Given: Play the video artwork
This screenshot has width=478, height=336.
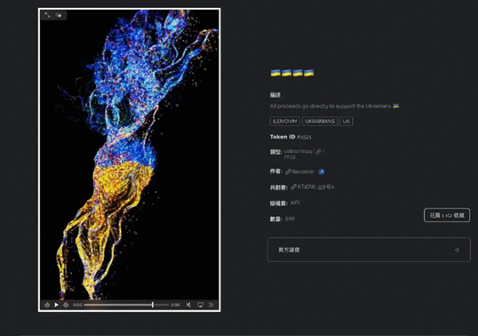Looking at the screenshot, I should click(56, 305).
